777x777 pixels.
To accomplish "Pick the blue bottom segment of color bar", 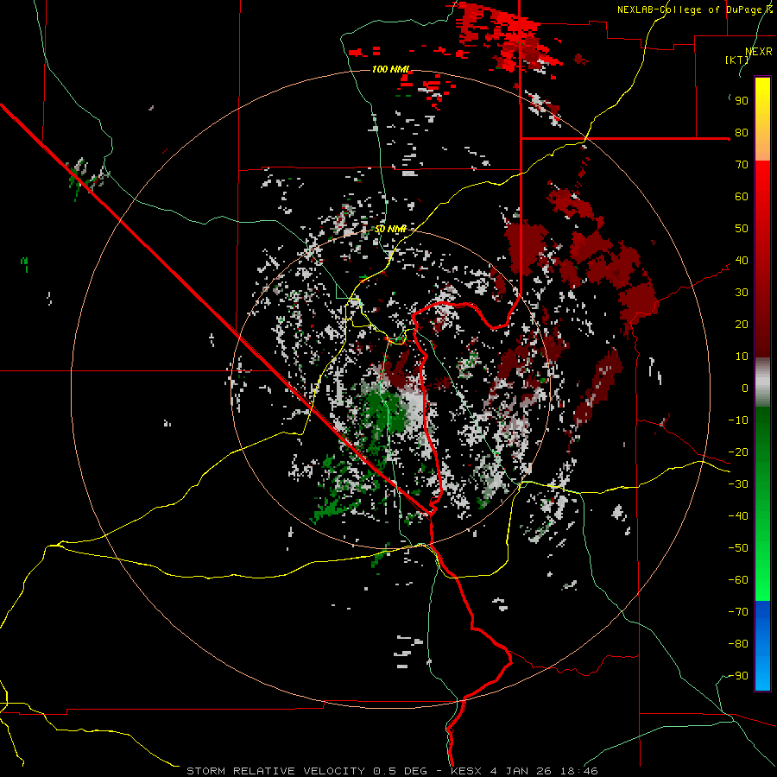I will click(x=762, y=646).
